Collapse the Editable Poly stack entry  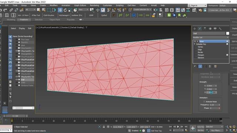(x=194, y=44)
